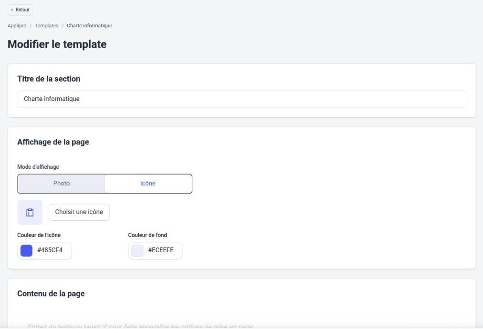The image size is (483, 329).
Task: Click the Titre de la section heading
Action: [x=49, y=79]
